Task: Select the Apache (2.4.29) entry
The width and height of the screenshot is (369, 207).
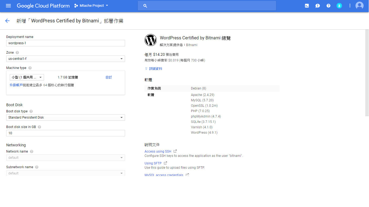Action: tap(203, 95)
